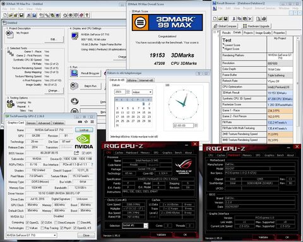Click the Display and CPU Settings monitor icon

(x=74, y=36)
